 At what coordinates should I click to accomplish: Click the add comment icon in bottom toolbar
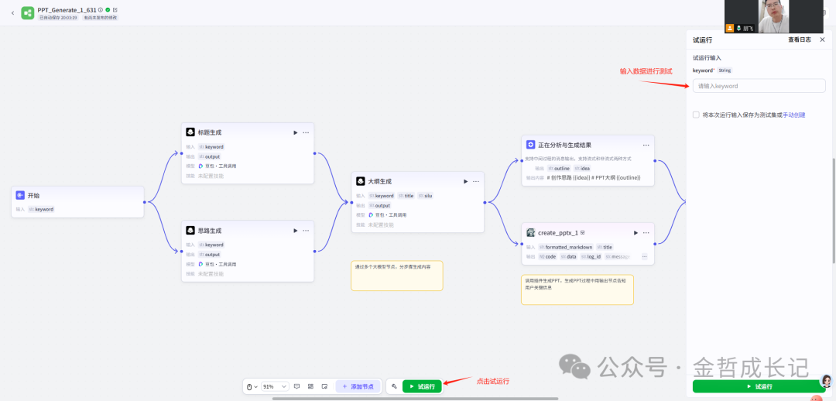click(x=297, y=386)
